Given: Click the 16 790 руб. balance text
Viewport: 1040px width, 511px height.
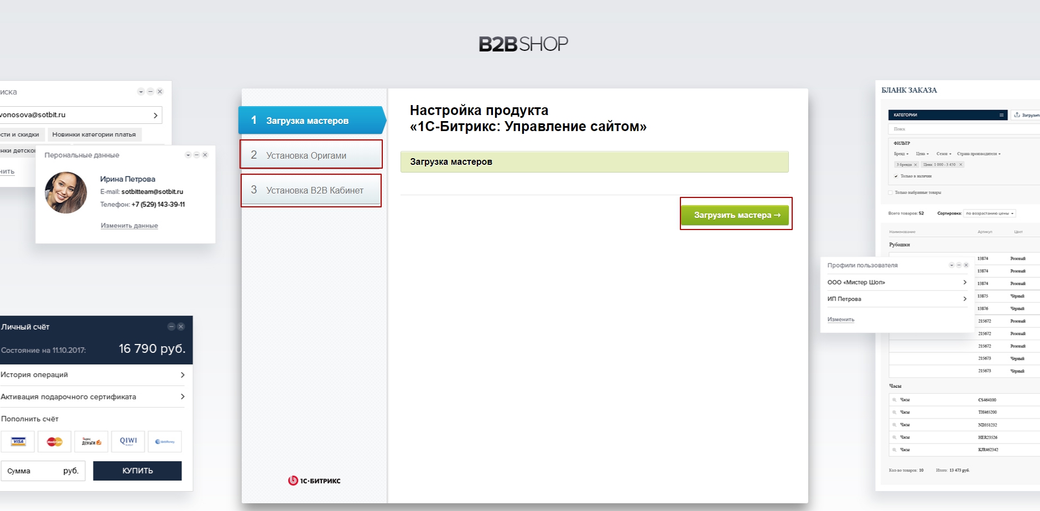Looking at the screenshot, I should [152, 348].
